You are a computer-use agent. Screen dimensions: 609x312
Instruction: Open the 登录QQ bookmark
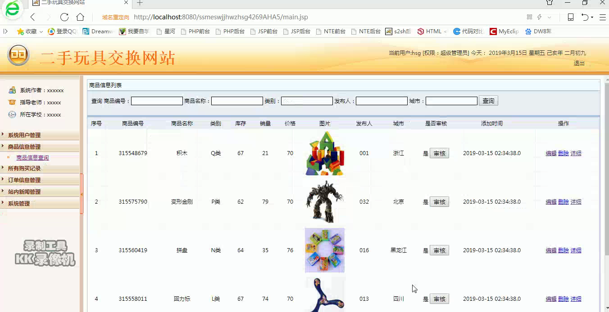(x=62, y=31)
